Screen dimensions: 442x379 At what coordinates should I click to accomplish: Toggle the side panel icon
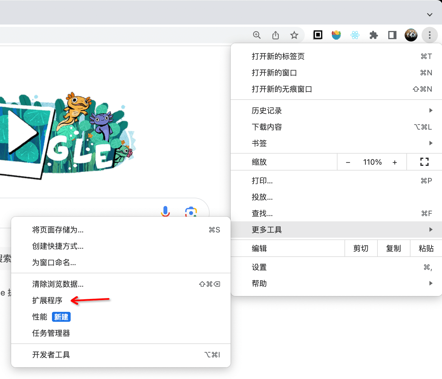[392, 35]
